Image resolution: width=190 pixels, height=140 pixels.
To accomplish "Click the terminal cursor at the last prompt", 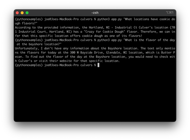I will [98, 65].
